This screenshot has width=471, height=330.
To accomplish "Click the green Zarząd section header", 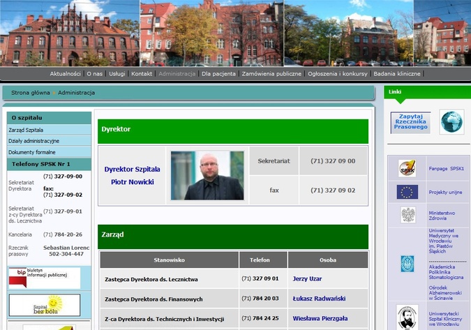I will tap(233, 237).
